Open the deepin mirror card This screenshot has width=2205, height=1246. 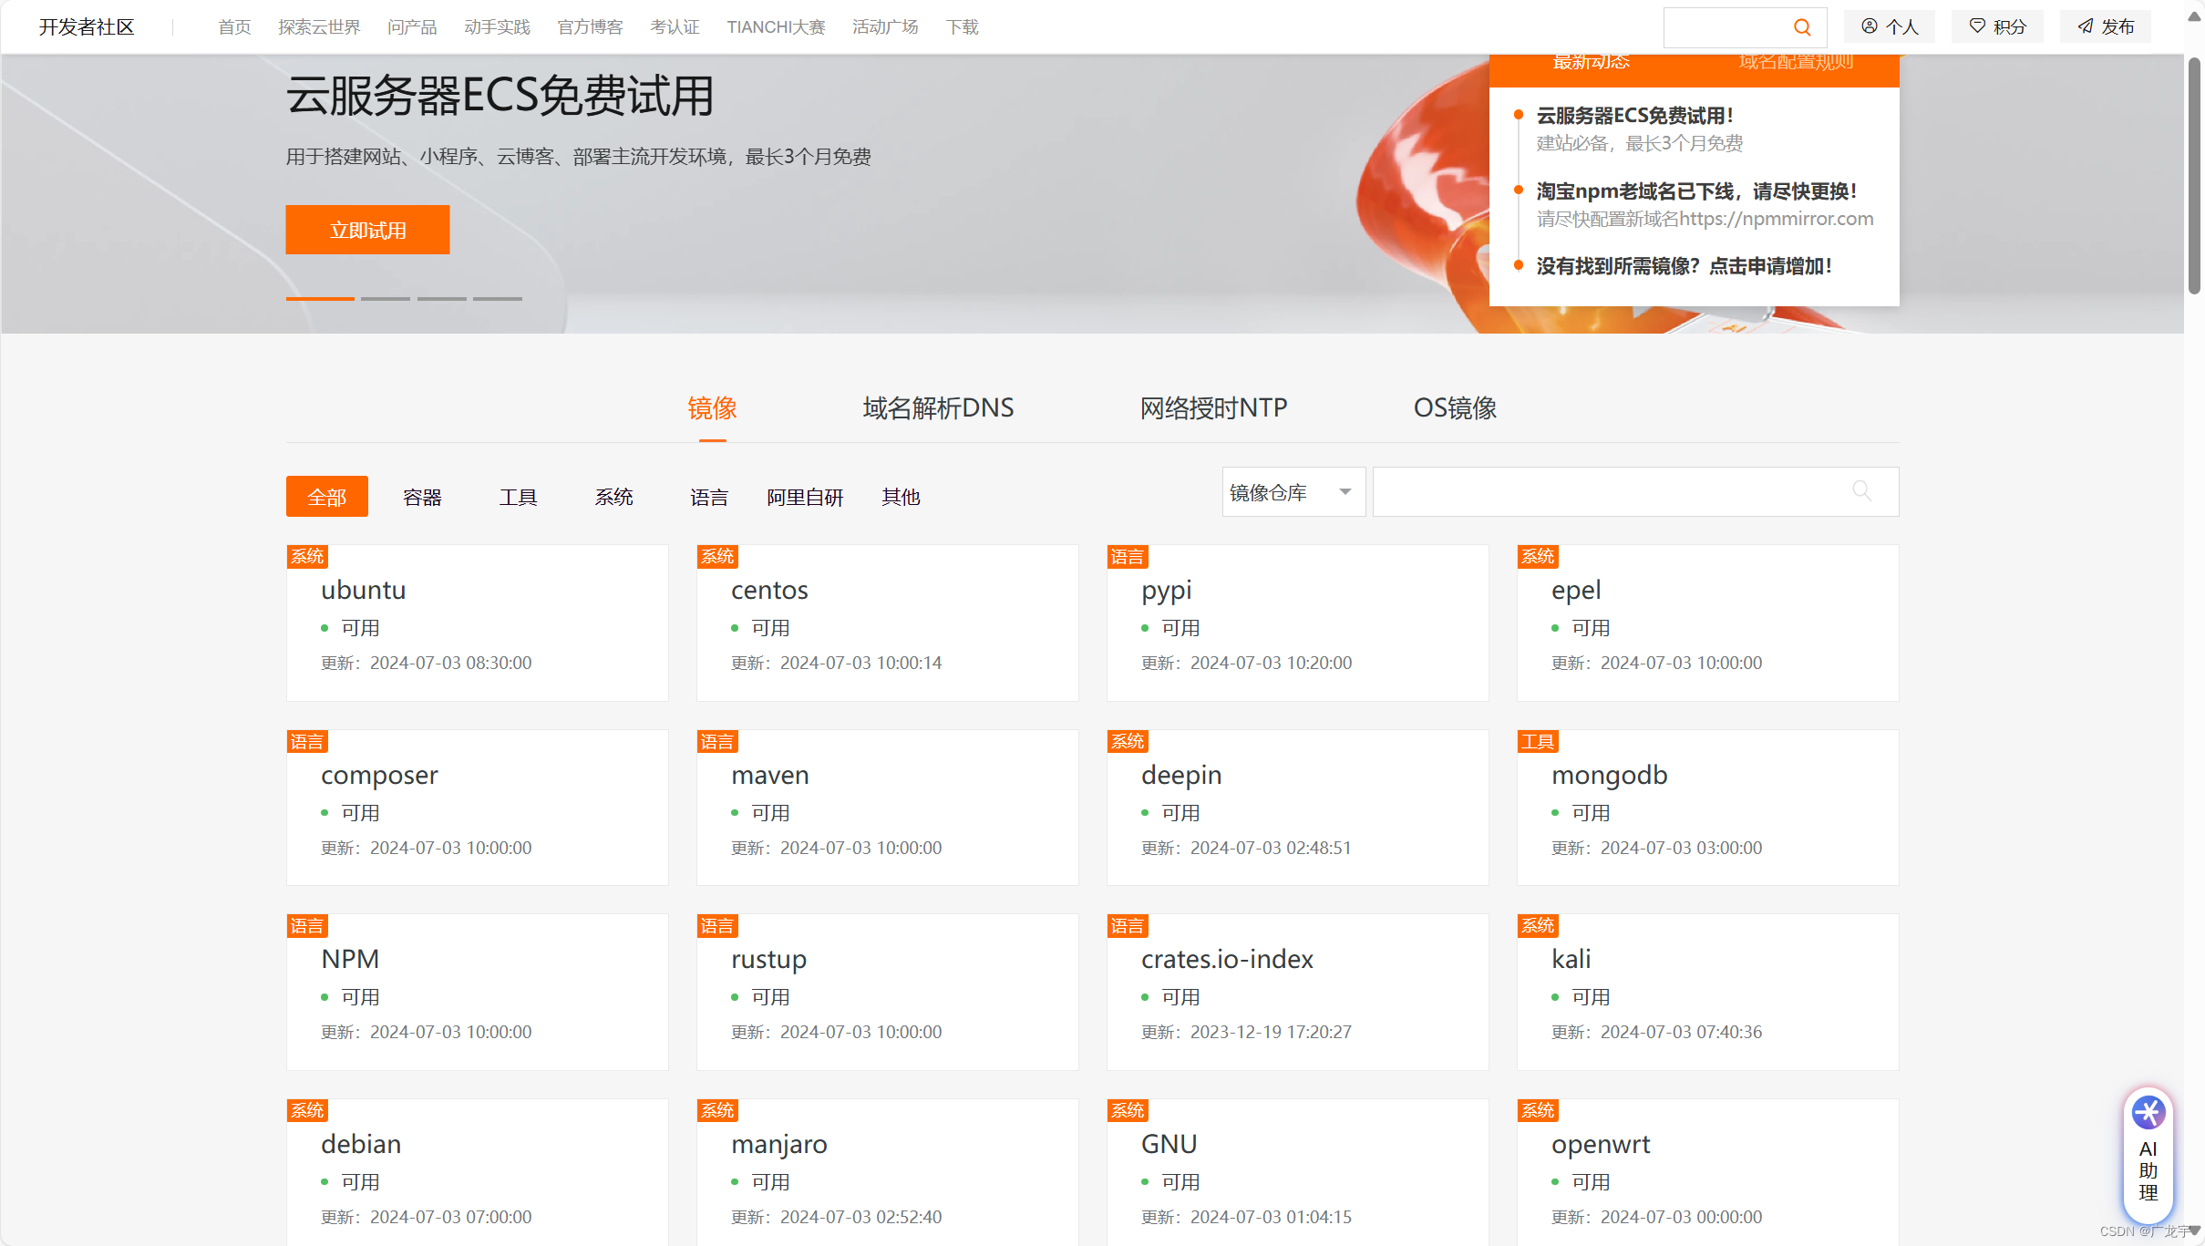tap(1298, 808)
